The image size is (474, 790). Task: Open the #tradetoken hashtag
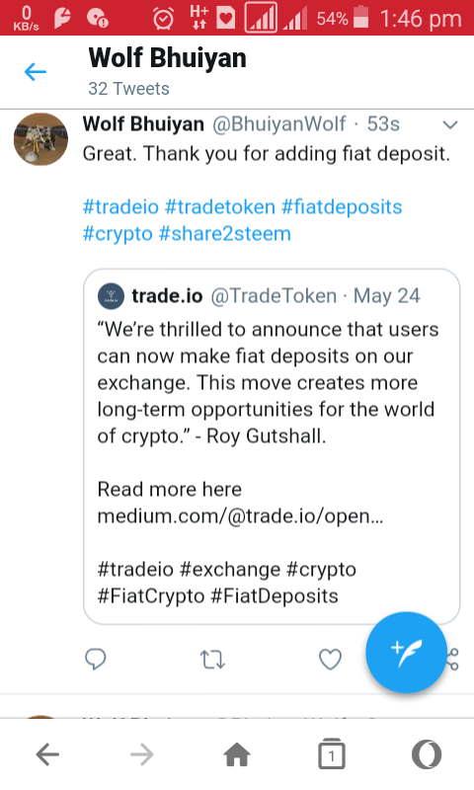tap(220, 207)
